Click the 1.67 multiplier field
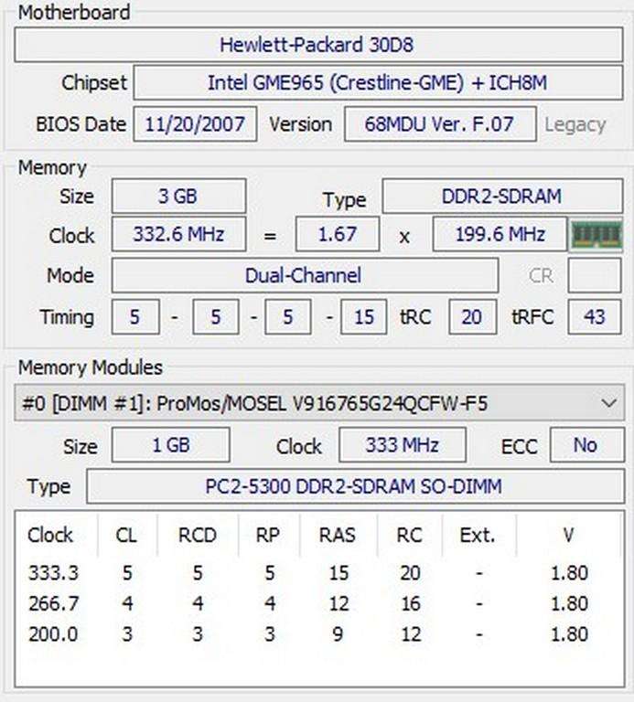Screen dimensions: 634x702 (338, 234)
